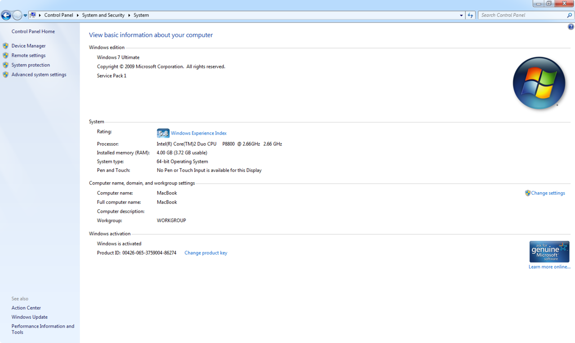This screenshot has height=343, width=575.
Task: Click Change product key link
Action: 206,253
